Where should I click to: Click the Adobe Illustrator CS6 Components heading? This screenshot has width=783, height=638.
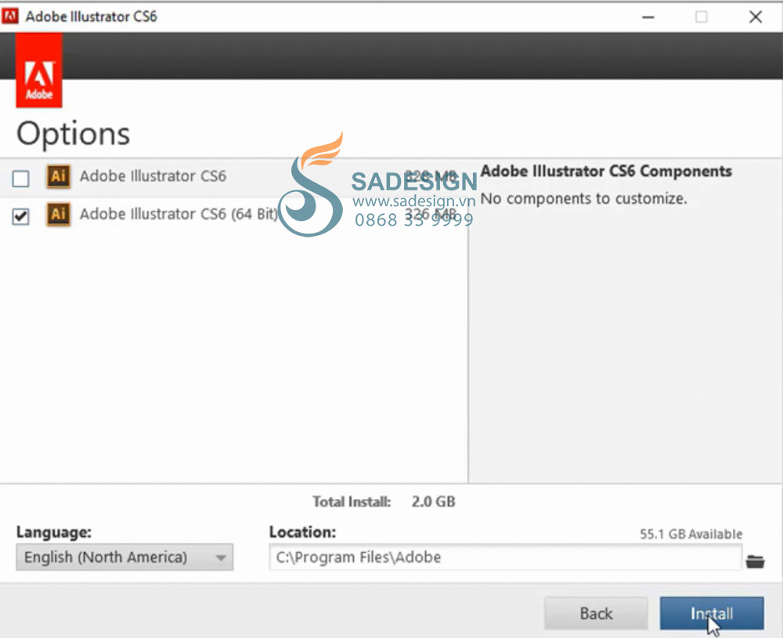pyautogui.click(x=606, y=171)
